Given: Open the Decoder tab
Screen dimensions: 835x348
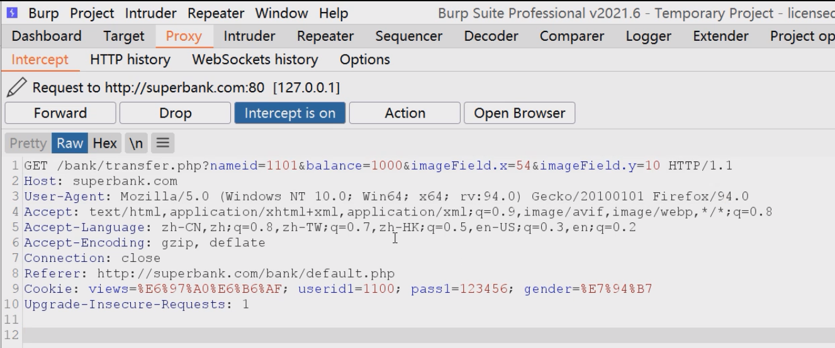Looking at the screenshot, I should tap(491, 36).
